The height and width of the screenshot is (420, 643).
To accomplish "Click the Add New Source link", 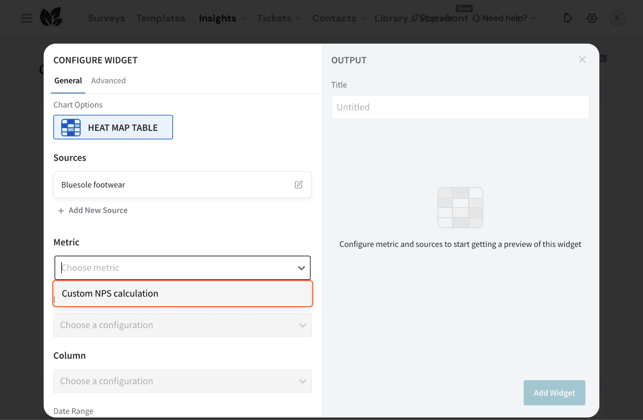I will point(98,210).
